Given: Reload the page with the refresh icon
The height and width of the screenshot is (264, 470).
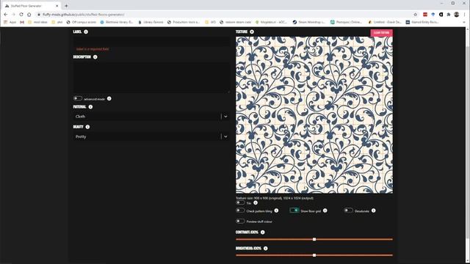Looking at the screenshot, I should 21,15.
